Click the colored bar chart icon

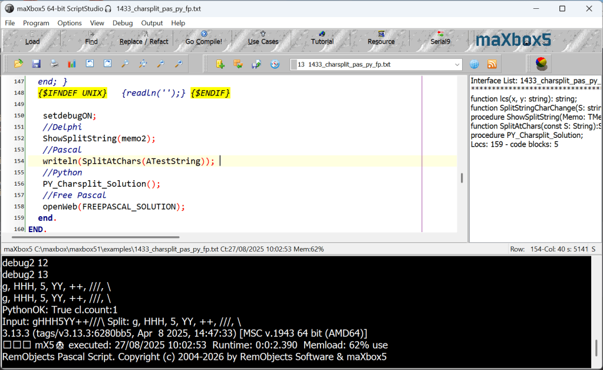pyautogui.click(x=72, y=64)
